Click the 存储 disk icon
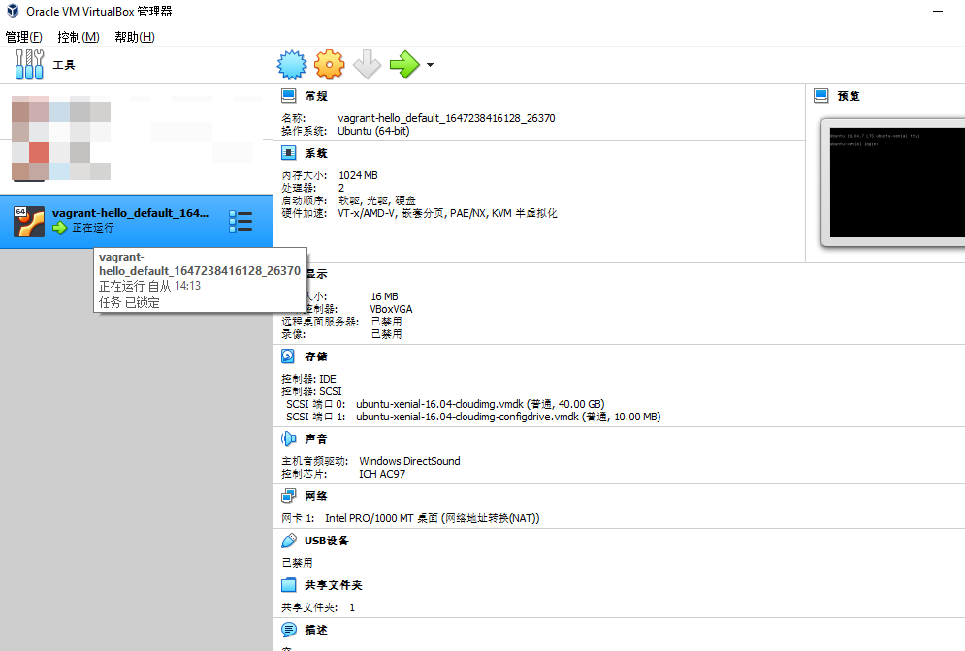Image resolution: width=965 pixels, height=651 pixels. (x=288, y=356)
